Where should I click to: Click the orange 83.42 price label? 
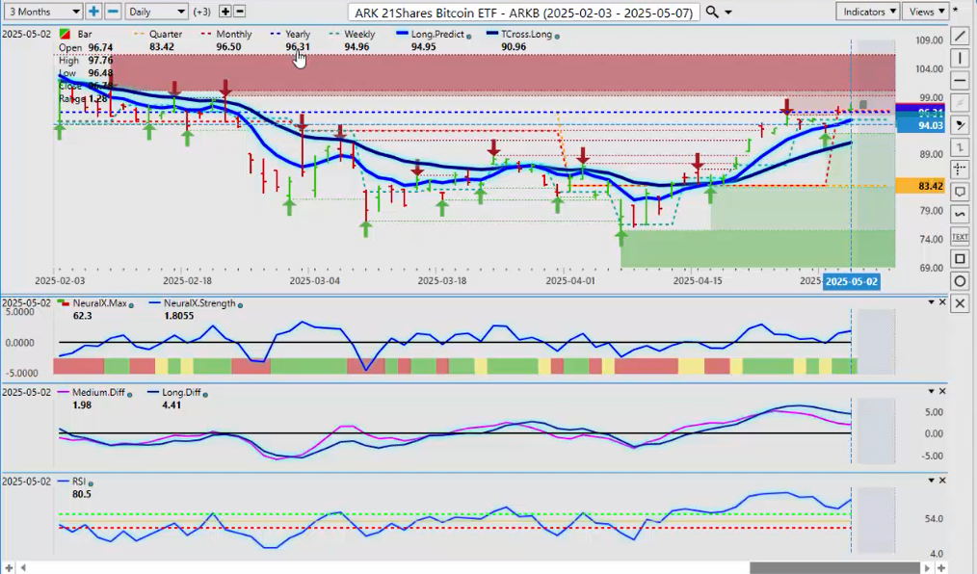(x=920, y=186)
